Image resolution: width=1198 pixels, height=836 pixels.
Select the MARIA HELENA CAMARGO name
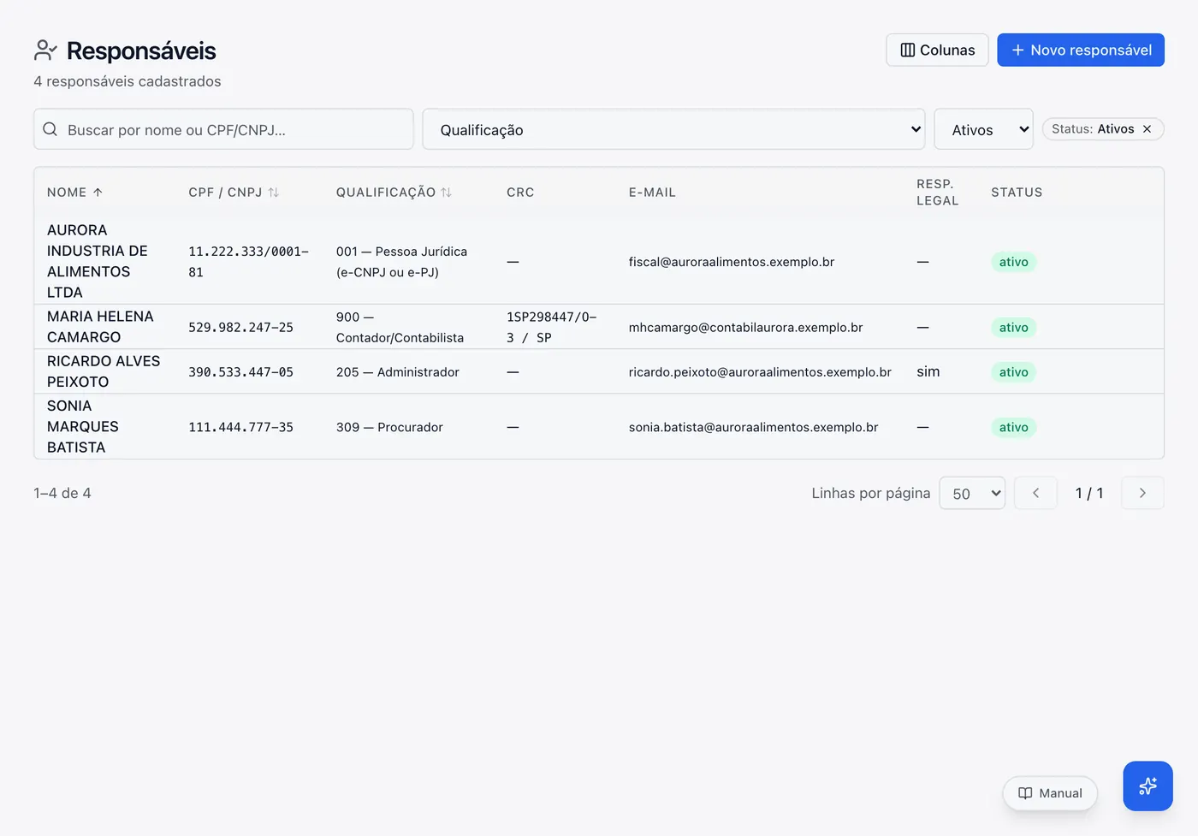pos(100,327)
